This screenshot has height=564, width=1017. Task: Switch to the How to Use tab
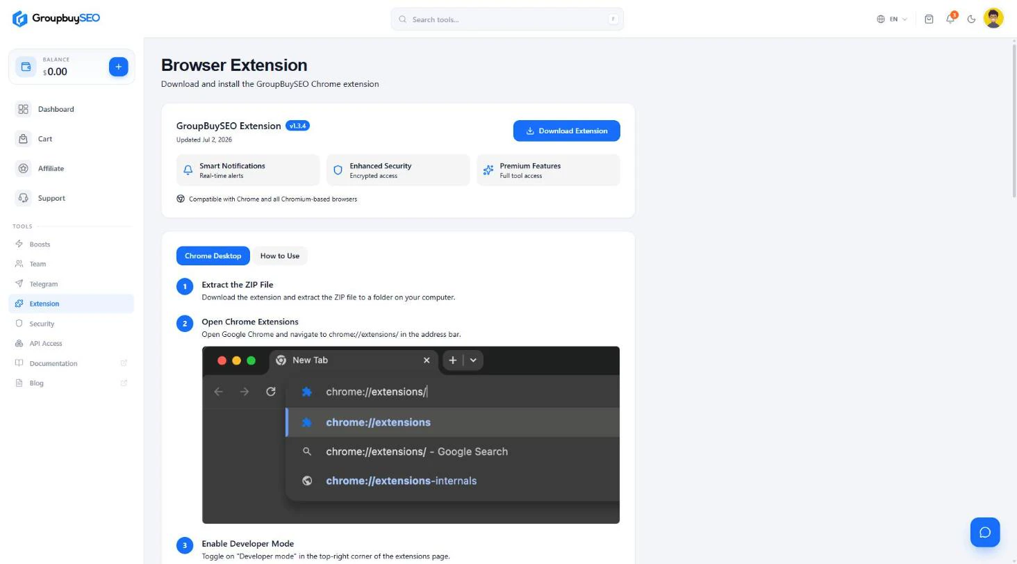point(280,256)
